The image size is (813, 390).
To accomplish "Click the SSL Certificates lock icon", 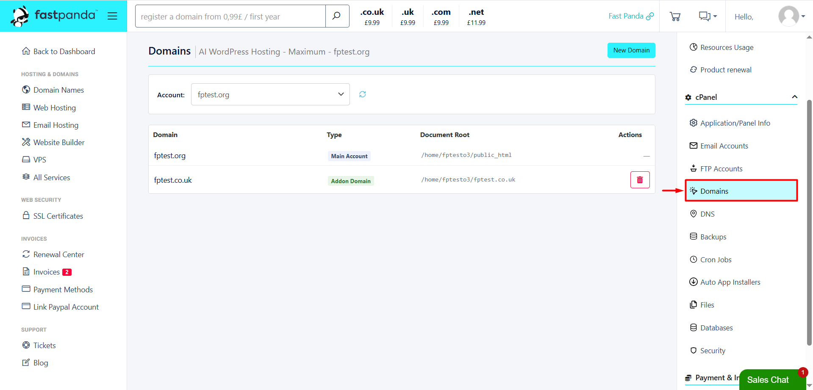I will [26, 215].
